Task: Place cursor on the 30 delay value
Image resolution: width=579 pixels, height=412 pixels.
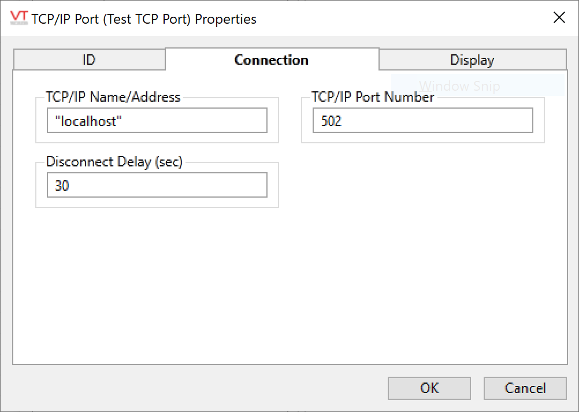Action: (62, 186)
